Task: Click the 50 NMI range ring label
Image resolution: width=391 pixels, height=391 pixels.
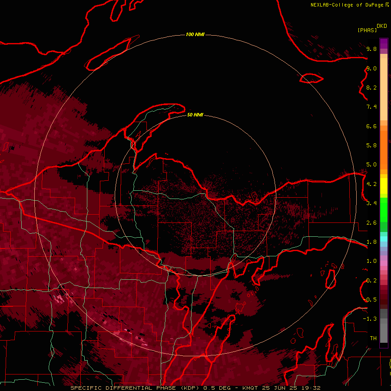Action: tap(195, 115)
